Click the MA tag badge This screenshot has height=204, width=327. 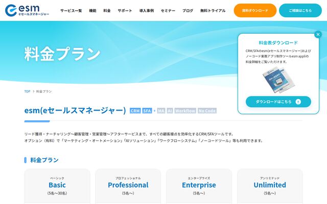pos(161,111)
